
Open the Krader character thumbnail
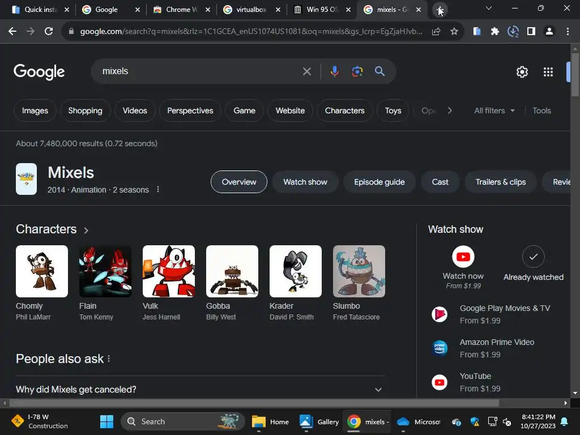click(x=296, y=271)
